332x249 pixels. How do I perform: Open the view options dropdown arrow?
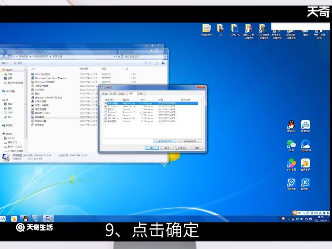click(x=150, y=63)
